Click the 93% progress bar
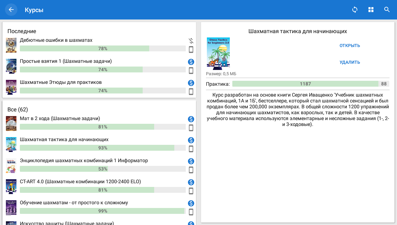 pos(103,148)
